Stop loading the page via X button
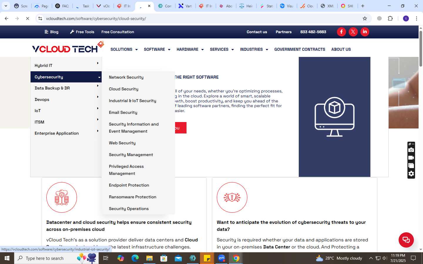Viewport: 423px width, 264px height. pyautogui.click(x=27, y=18)
